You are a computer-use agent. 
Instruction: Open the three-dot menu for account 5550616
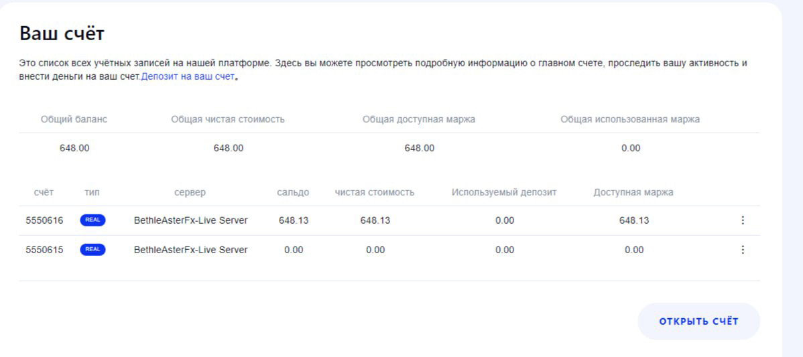742,220
